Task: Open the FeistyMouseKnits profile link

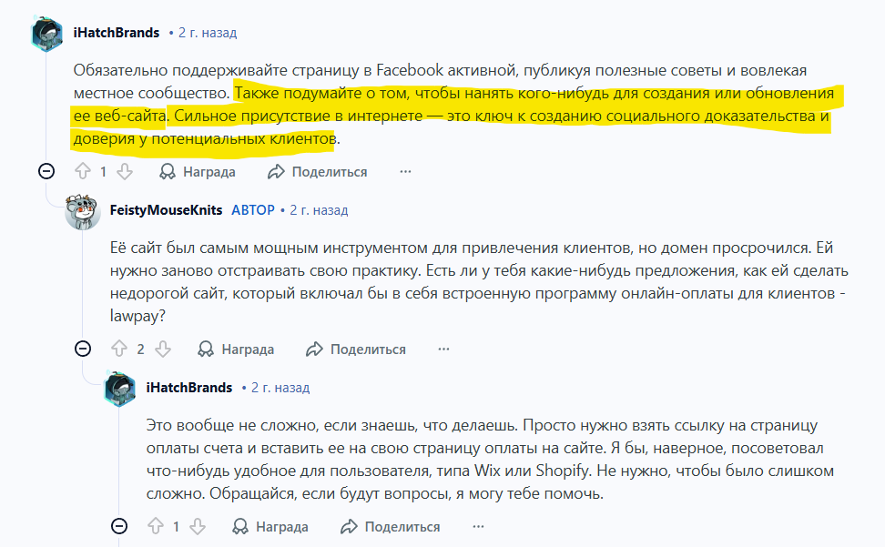Action: point(168,210)
